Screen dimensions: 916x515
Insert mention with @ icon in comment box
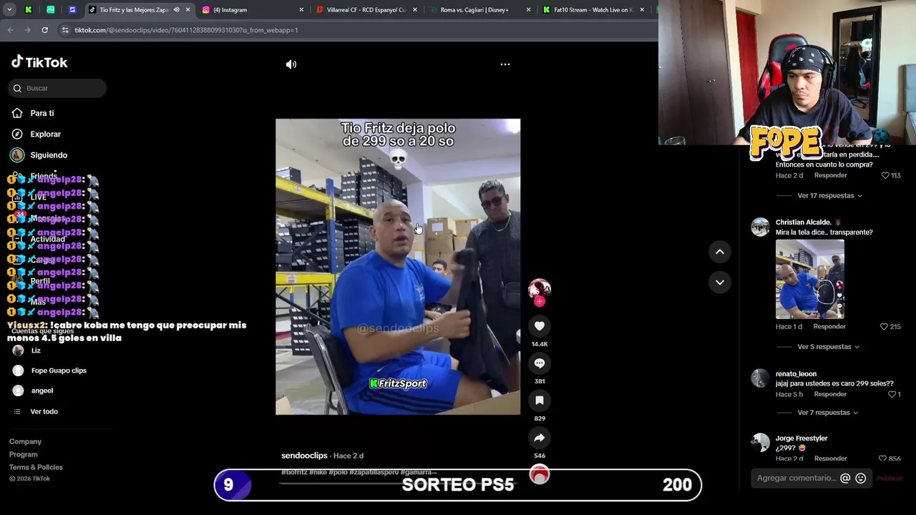pos(845,478)
